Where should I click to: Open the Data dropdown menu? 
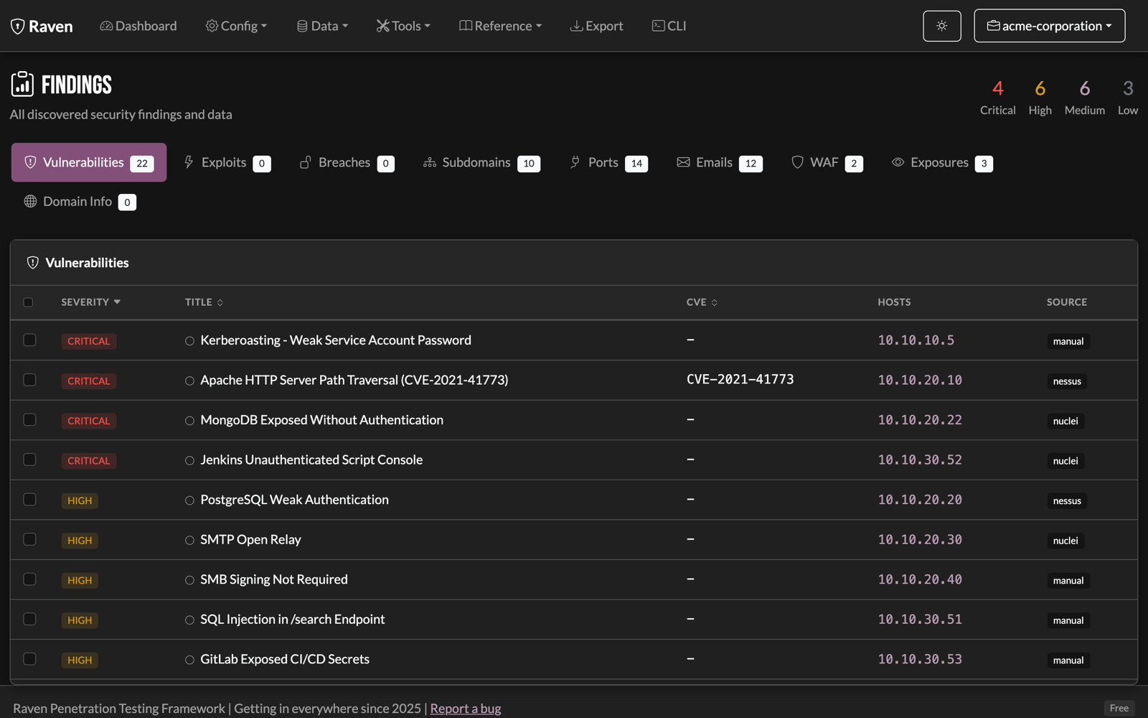(322, 26)
